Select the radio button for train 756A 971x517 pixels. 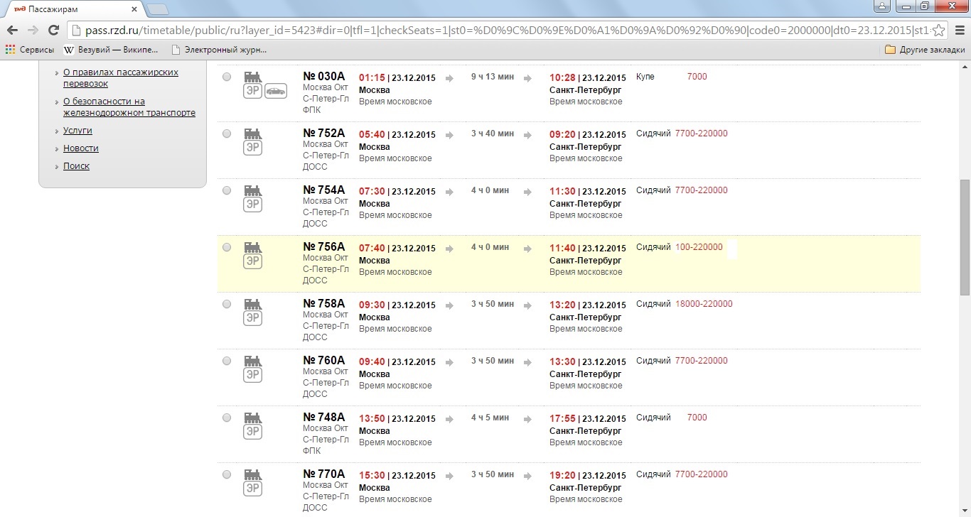pos(227,247)
